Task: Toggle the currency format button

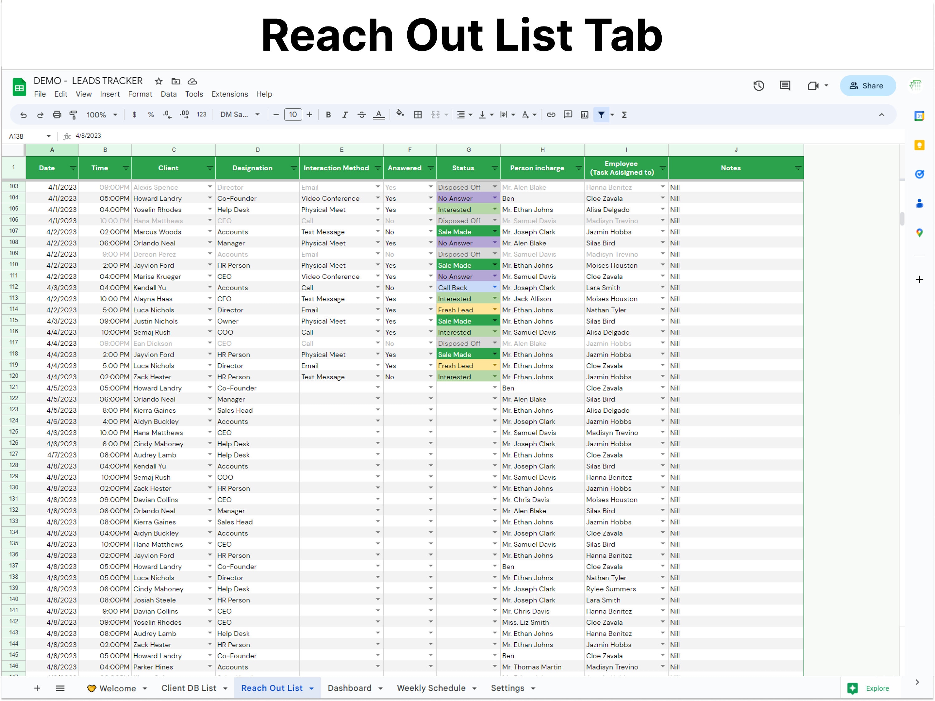Action: point(134,114)
